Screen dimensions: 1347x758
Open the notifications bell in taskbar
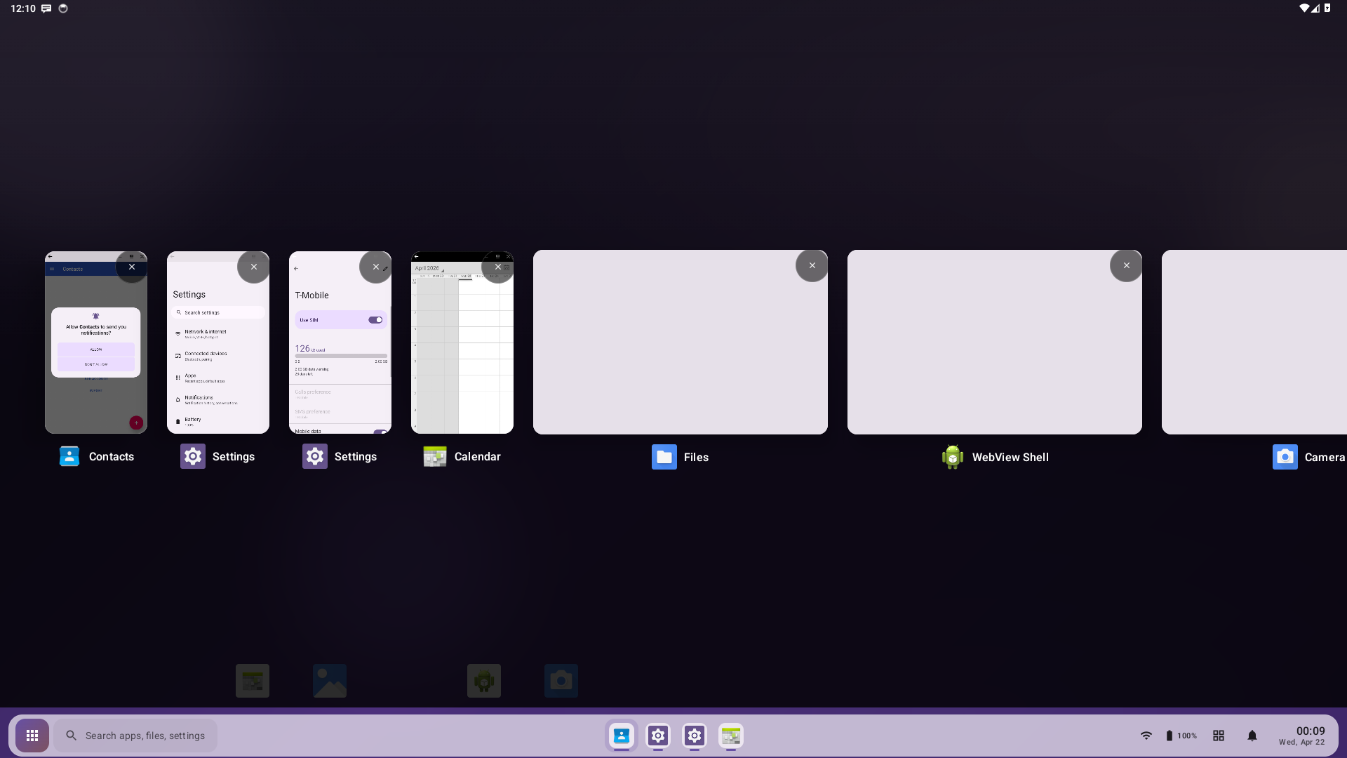tap(1252, 736)
